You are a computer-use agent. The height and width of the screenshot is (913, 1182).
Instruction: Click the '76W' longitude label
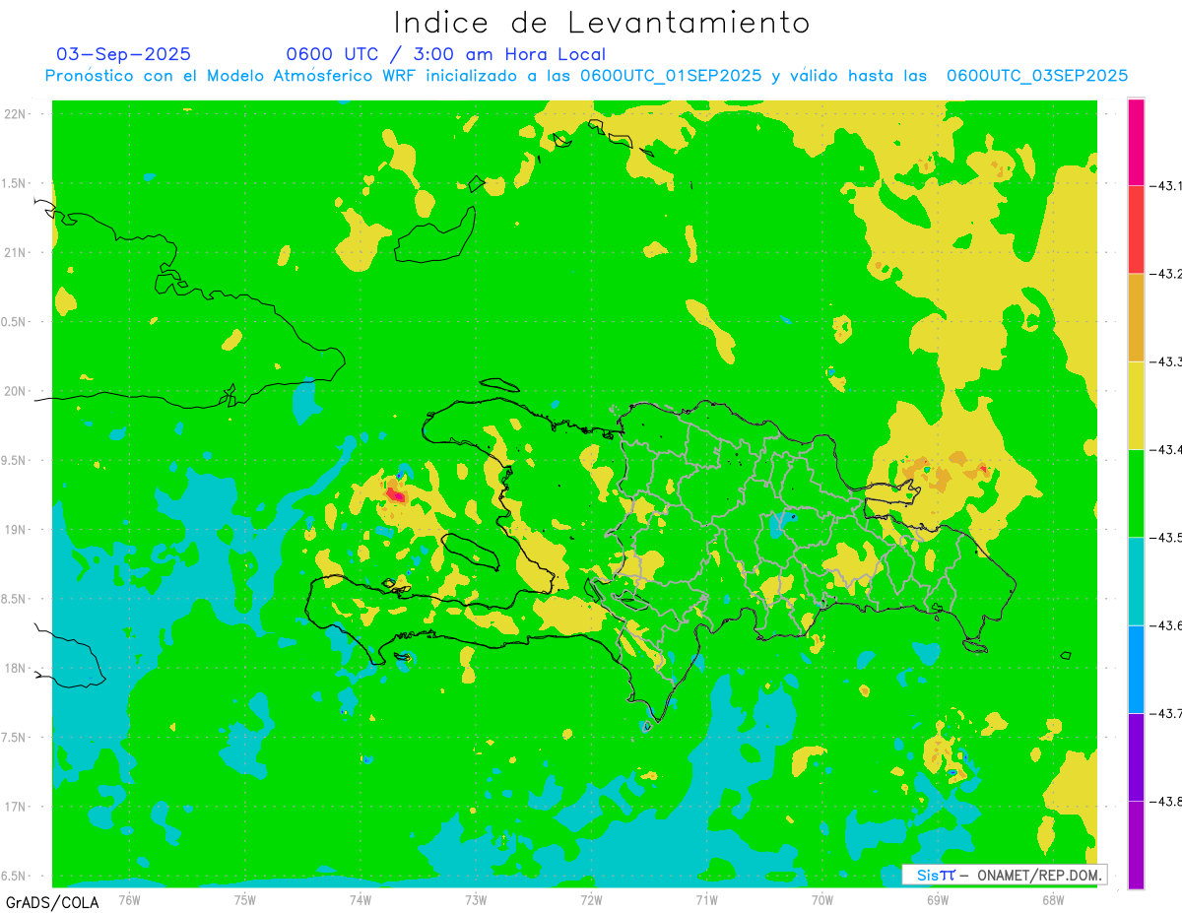coord(129,899)
